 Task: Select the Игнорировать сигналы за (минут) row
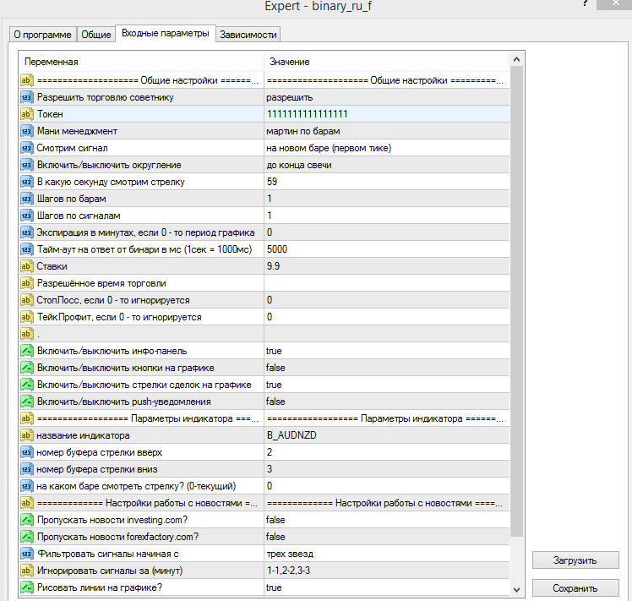tap(264, 571)
